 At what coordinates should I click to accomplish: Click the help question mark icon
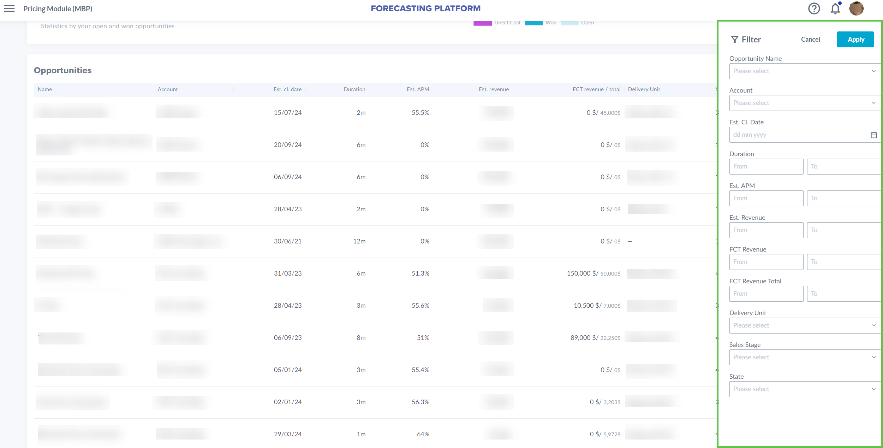pyautogui.click(x=814, y=8)
